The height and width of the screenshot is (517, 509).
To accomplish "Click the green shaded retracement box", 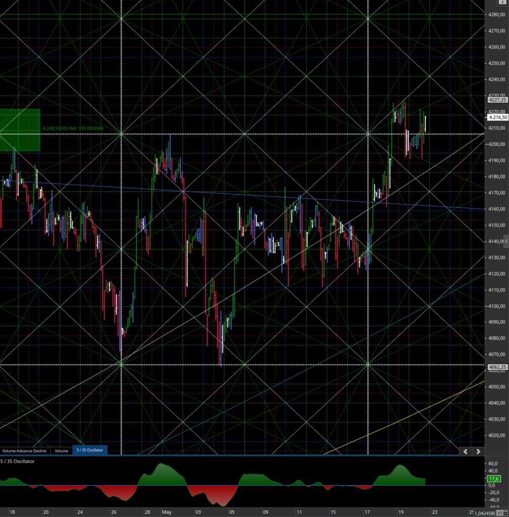I will click(x=20, y=130).
